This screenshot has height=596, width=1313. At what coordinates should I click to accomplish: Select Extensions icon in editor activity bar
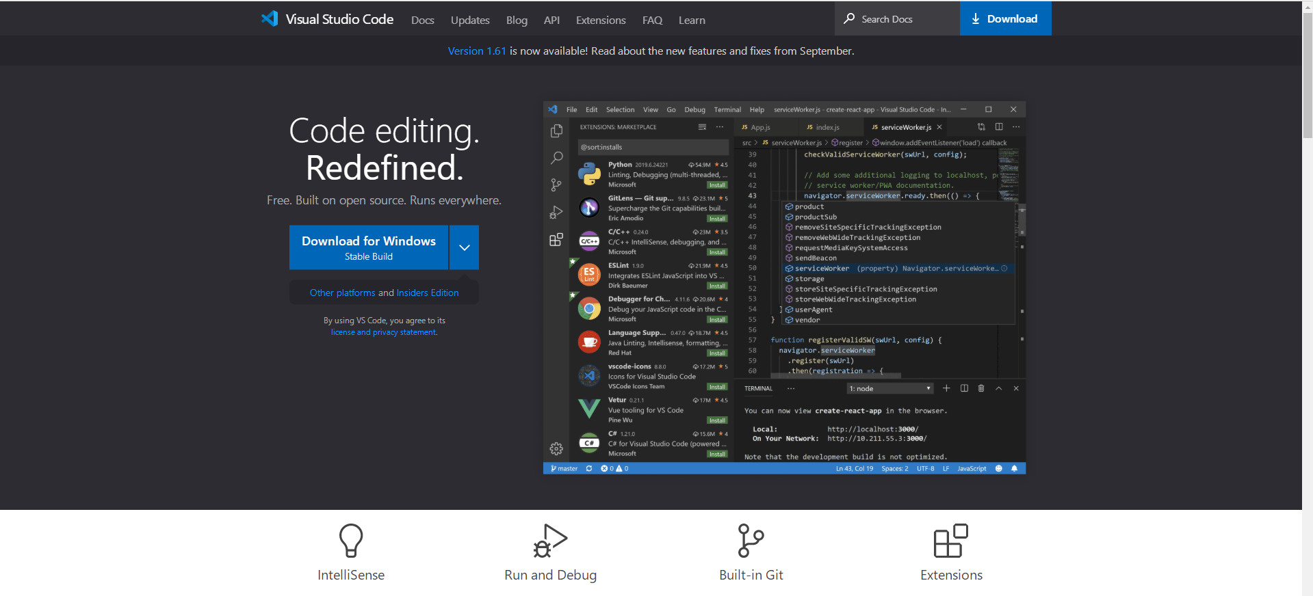click(x=556, y=240)
